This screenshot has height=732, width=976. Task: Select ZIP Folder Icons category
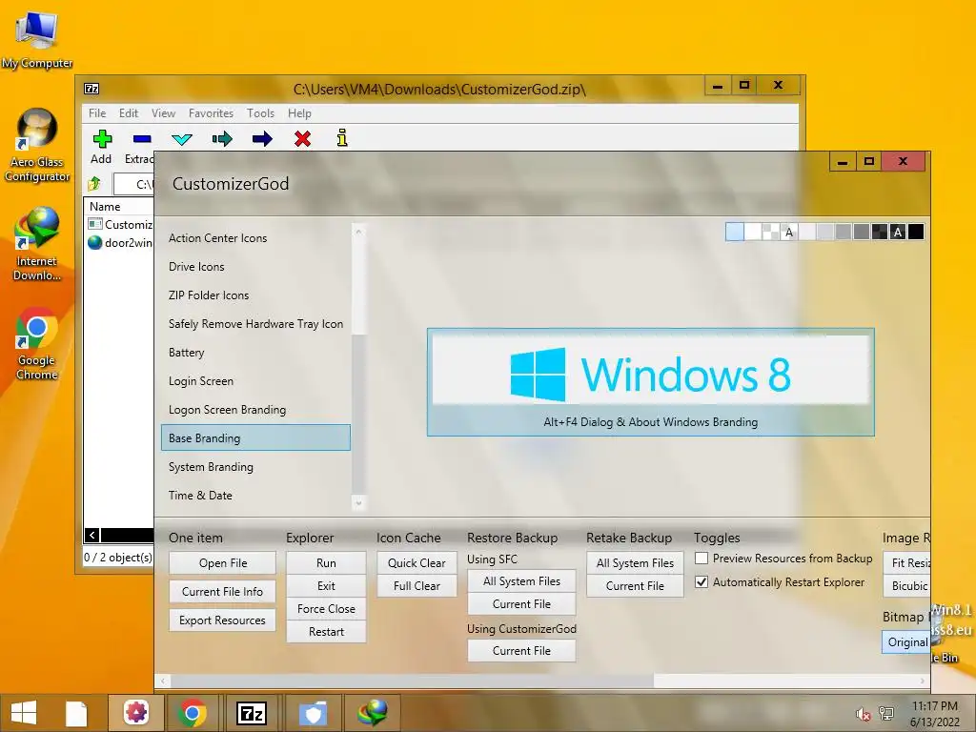pyautogui.click(x=255, y=295)
